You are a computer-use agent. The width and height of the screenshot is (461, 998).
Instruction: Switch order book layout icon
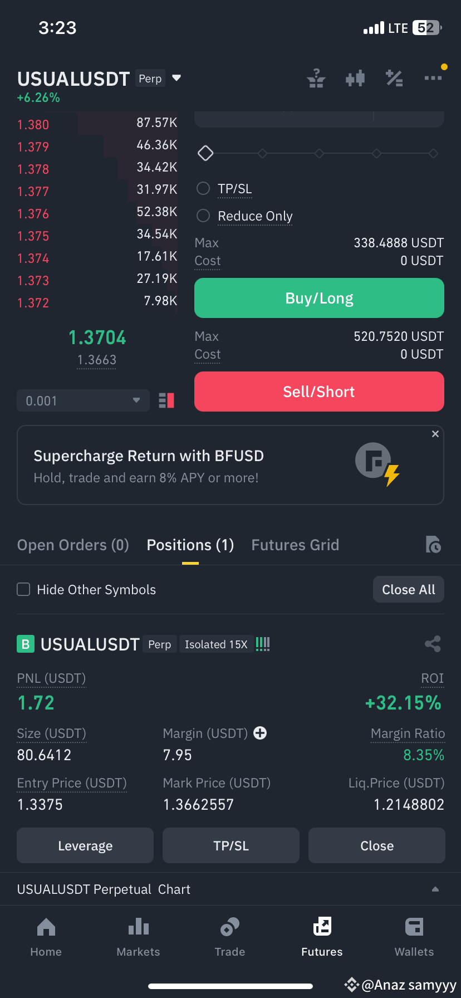click(166, 400)
